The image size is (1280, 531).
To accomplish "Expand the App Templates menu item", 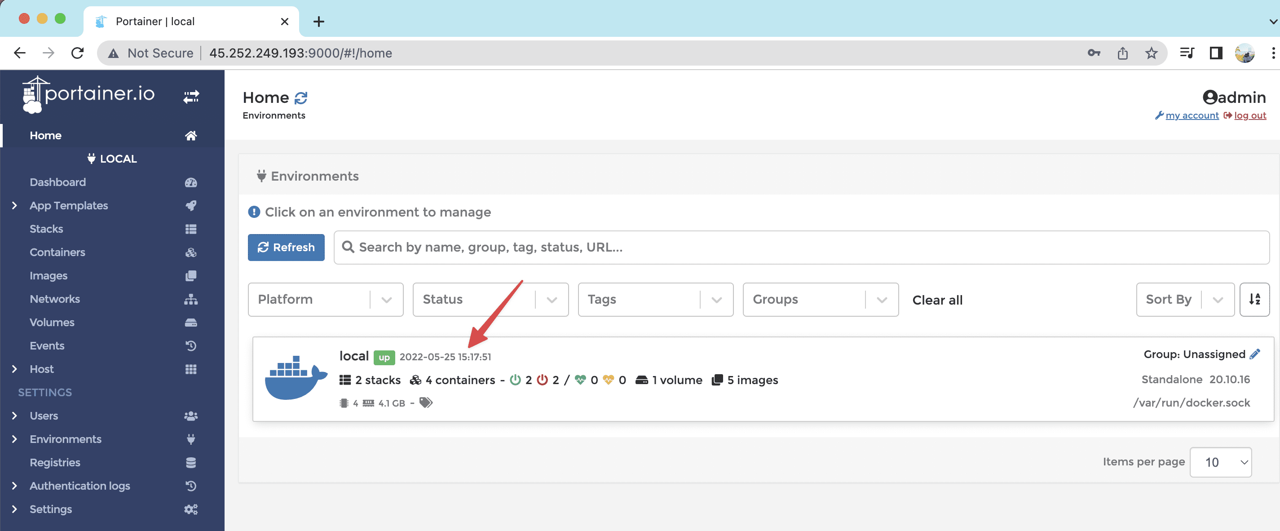I will 15,205.
